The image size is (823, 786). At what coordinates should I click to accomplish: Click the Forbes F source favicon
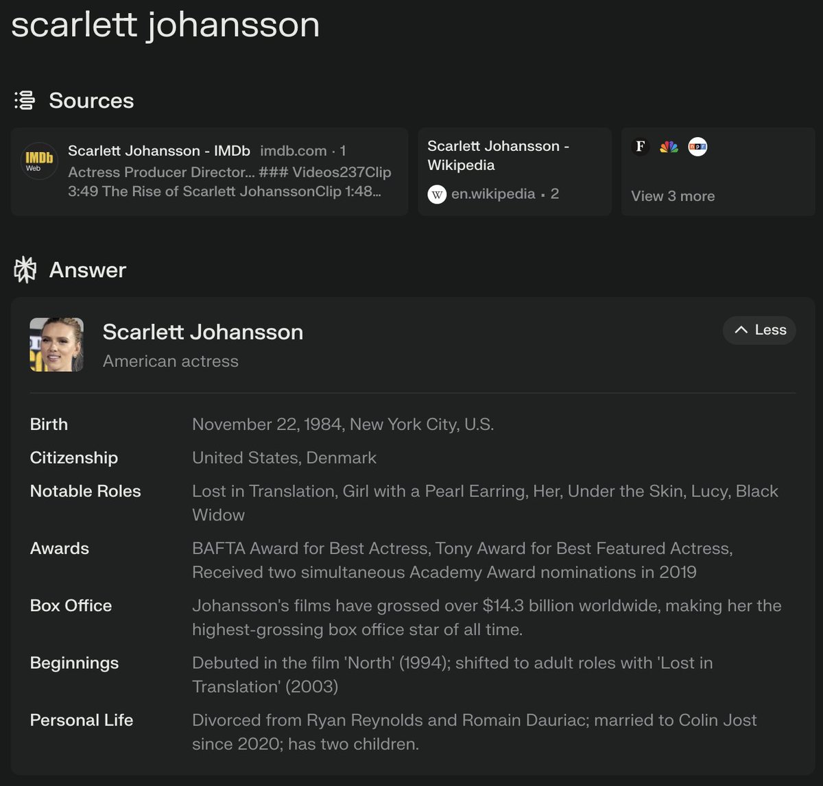640,146
